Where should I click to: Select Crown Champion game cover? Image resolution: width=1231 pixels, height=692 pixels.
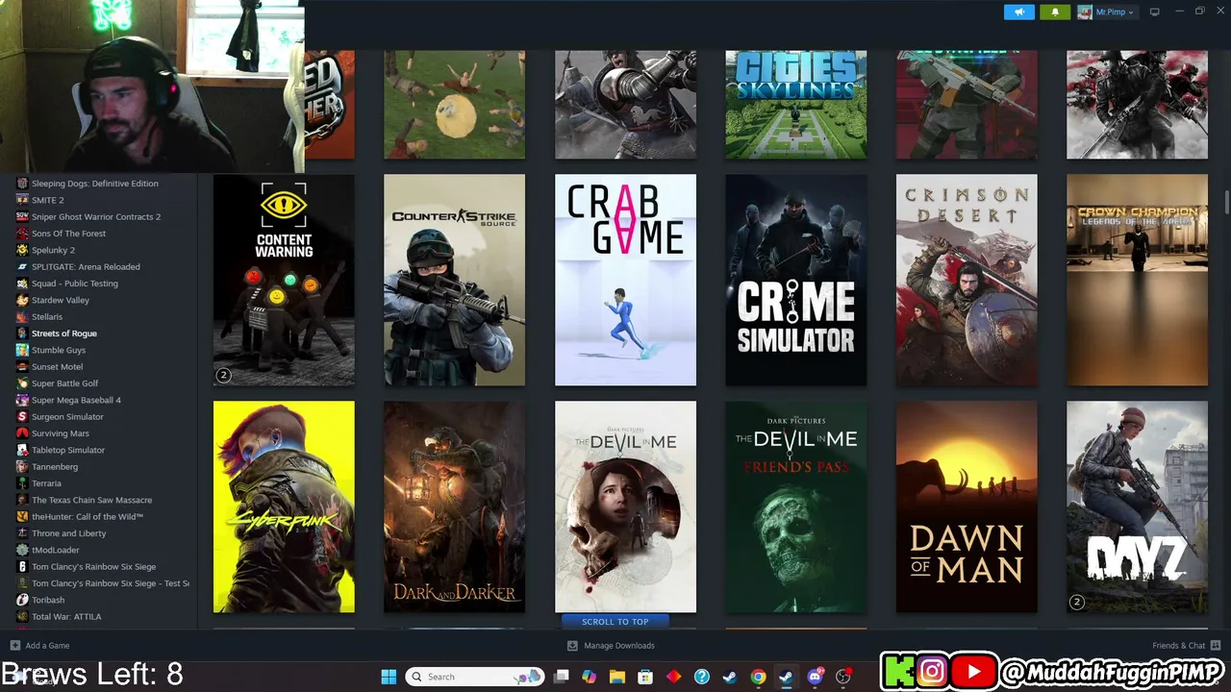(x=1137, y=280)
